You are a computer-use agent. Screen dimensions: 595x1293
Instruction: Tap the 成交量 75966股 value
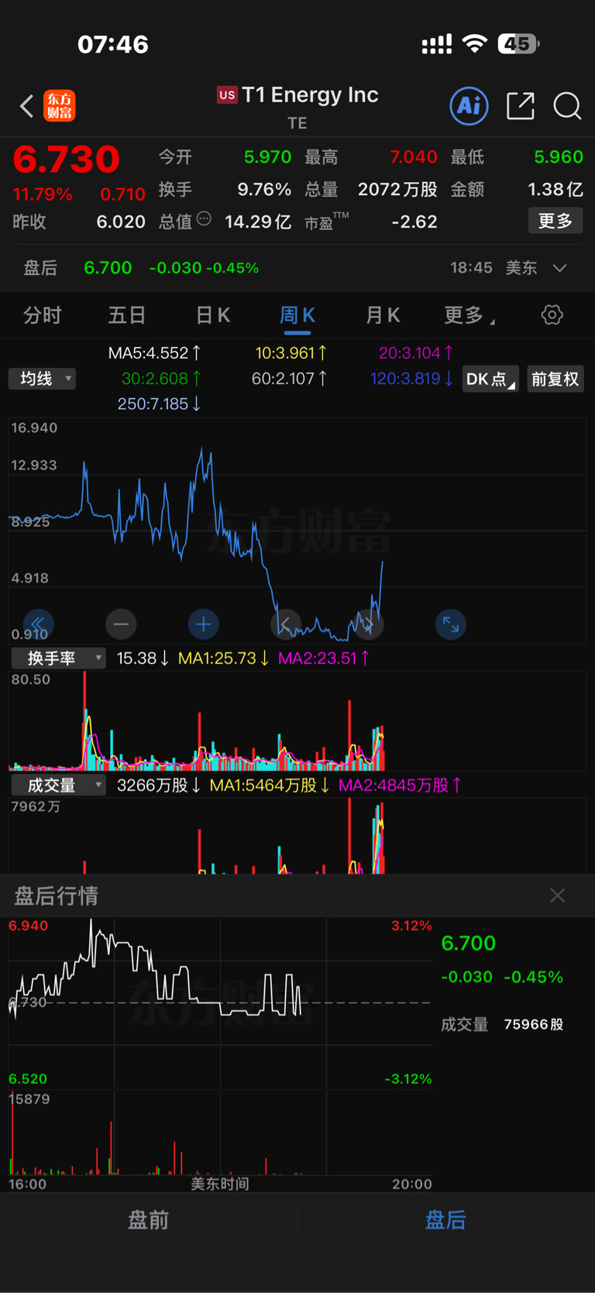click(534, 1024)
